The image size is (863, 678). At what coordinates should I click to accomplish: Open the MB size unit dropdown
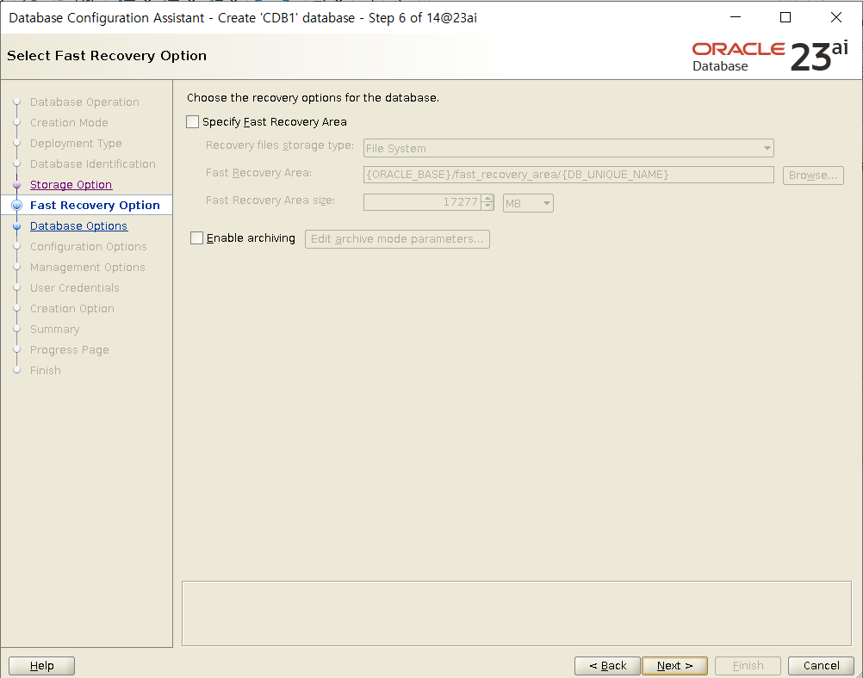pyautogui.click(x=528, y=203)
